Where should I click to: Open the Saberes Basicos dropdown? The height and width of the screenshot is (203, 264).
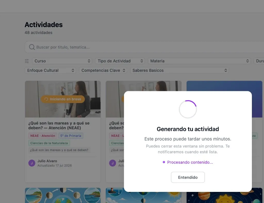click(x=179, y=70)
